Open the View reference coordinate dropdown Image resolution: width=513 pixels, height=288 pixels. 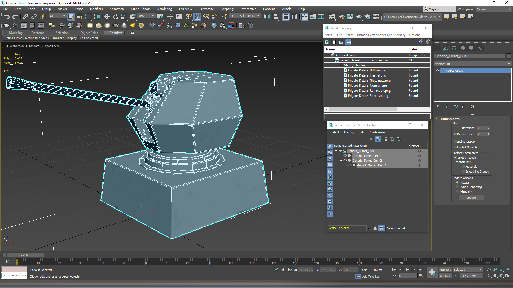point(146,16)
